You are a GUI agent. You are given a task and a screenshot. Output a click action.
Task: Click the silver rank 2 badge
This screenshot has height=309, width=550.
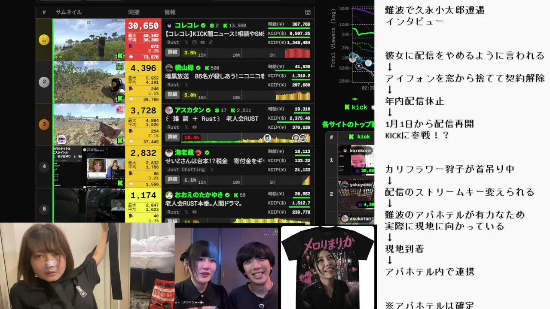point(44,82)
